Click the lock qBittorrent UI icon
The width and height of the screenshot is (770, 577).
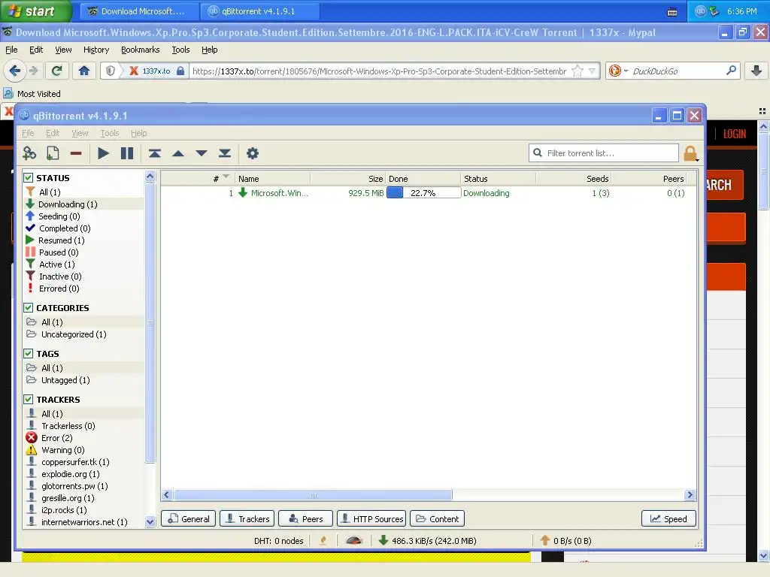690,153
